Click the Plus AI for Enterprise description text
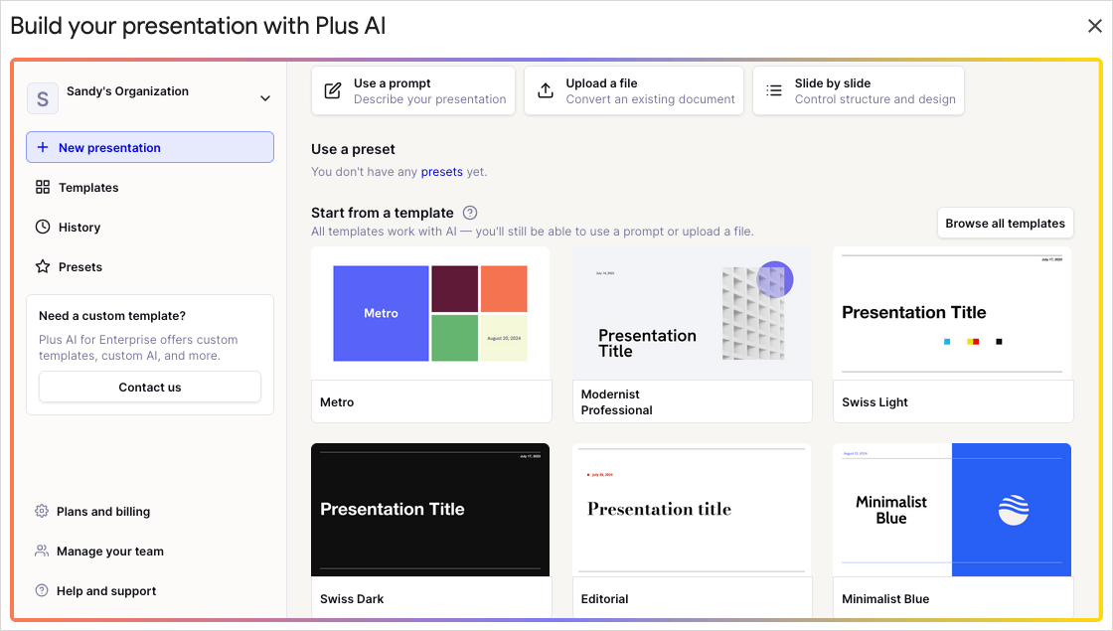This screenshot has height=631, width=1113. pos(138,347)
